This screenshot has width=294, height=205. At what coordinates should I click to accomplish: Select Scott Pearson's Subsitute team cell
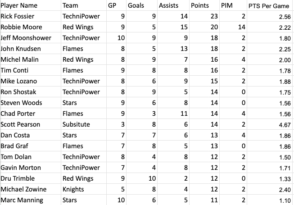click(x=84, y=124)
